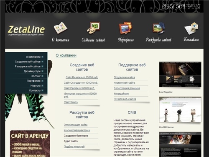
Task: Select arrow icon next to 'Создание веб-сайтов'
Action: point(42,62)
